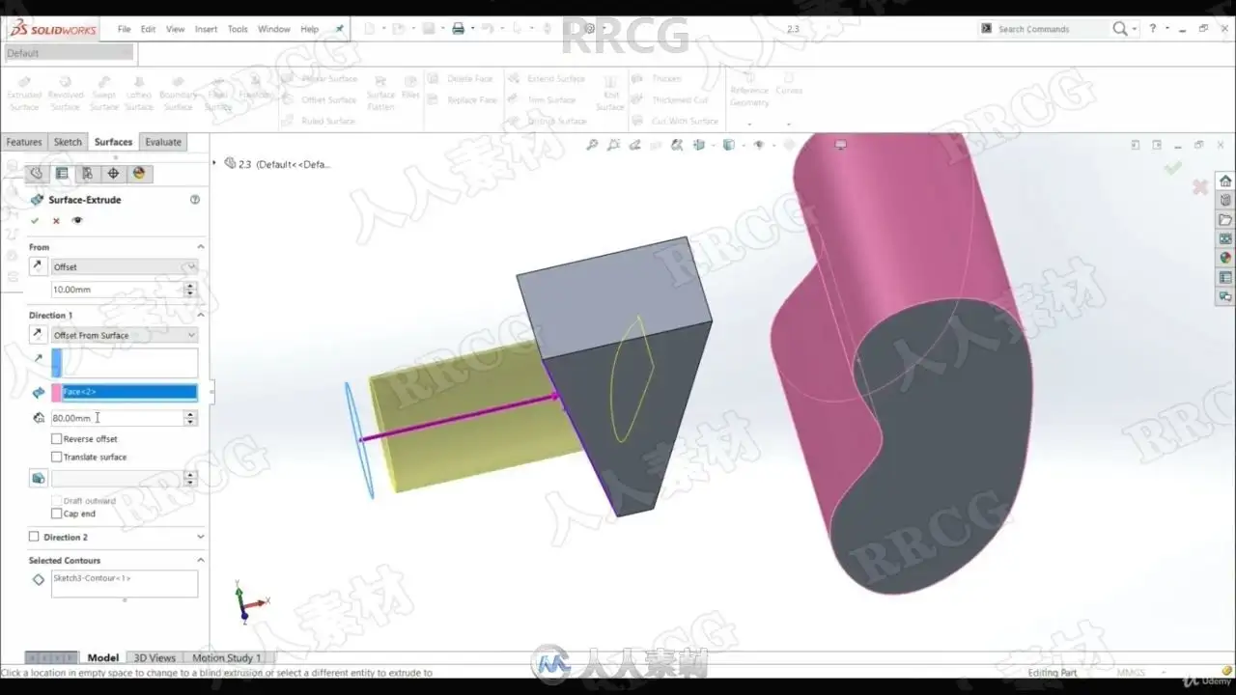Switch to the Features tab
The width and height of the screenshot is (1236, 695).
(x=24, y=142)
